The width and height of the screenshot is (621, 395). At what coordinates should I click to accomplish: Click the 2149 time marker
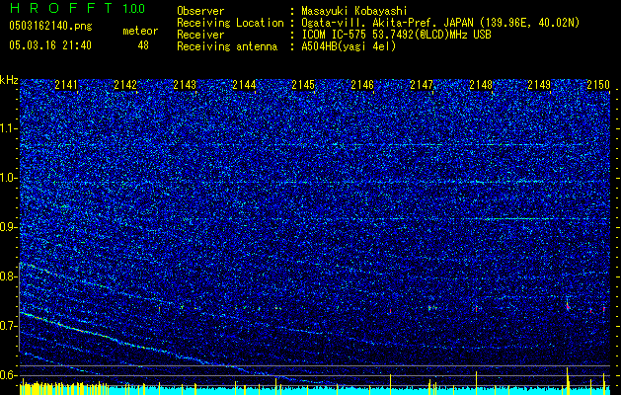(x=540, y=85)
